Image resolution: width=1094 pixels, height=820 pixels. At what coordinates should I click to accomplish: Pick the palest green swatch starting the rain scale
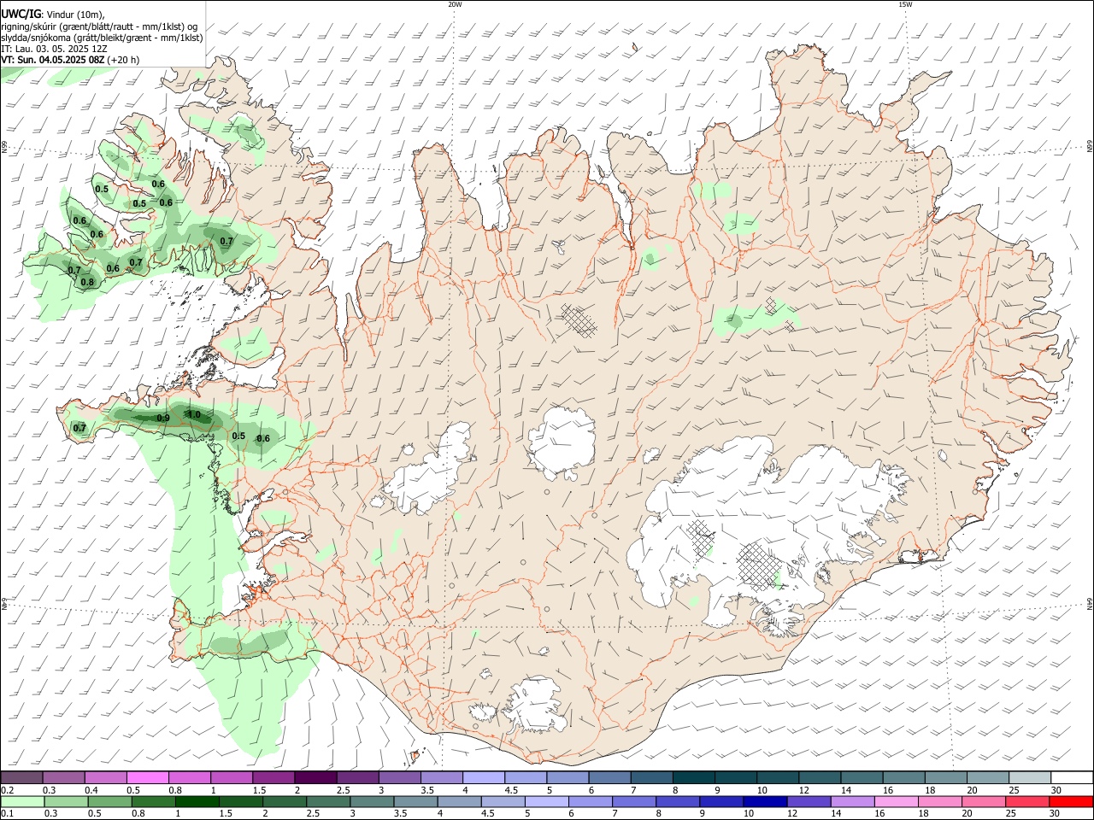point(21,801)
